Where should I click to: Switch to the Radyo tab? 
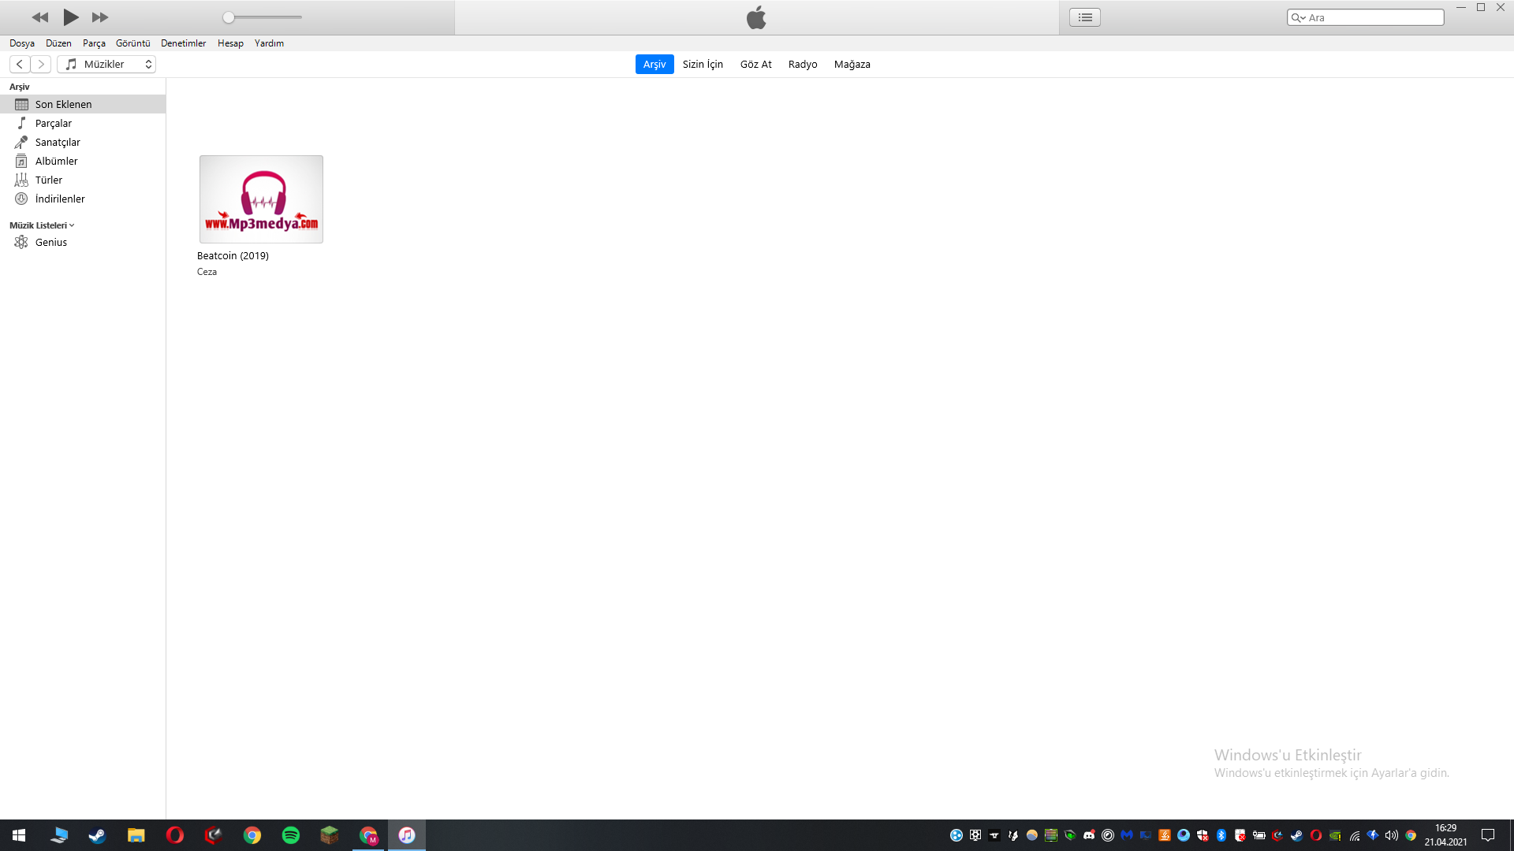(803, 64)
